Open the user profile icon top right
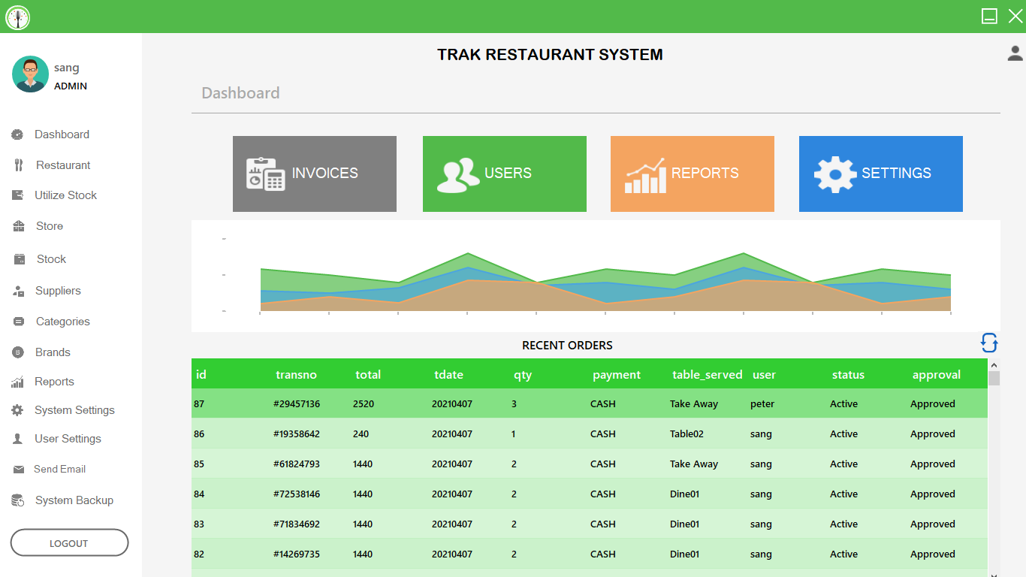This screenshot has height=577, width=1026. [x=1015, y=53]
